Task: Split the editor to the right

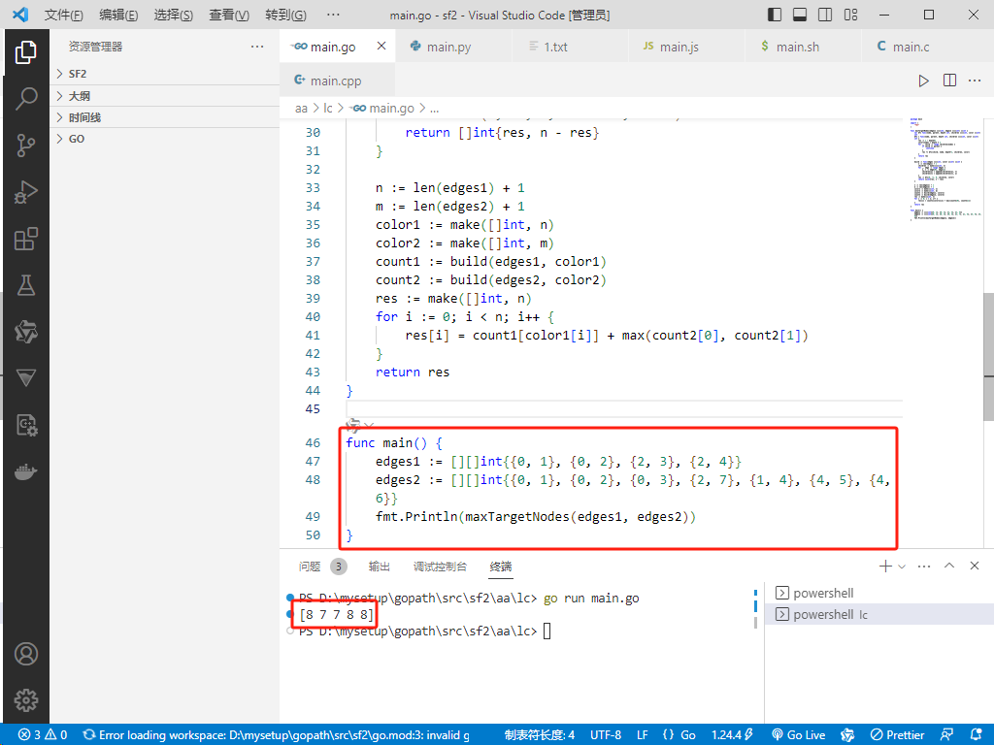Action: pyautogui.click(x=949, y=81)
